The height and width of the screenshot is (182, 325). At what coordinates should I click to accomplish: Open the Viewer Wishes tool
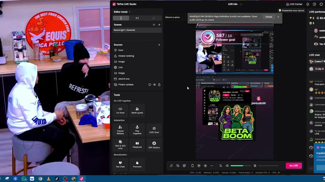(x=120, y=130)
